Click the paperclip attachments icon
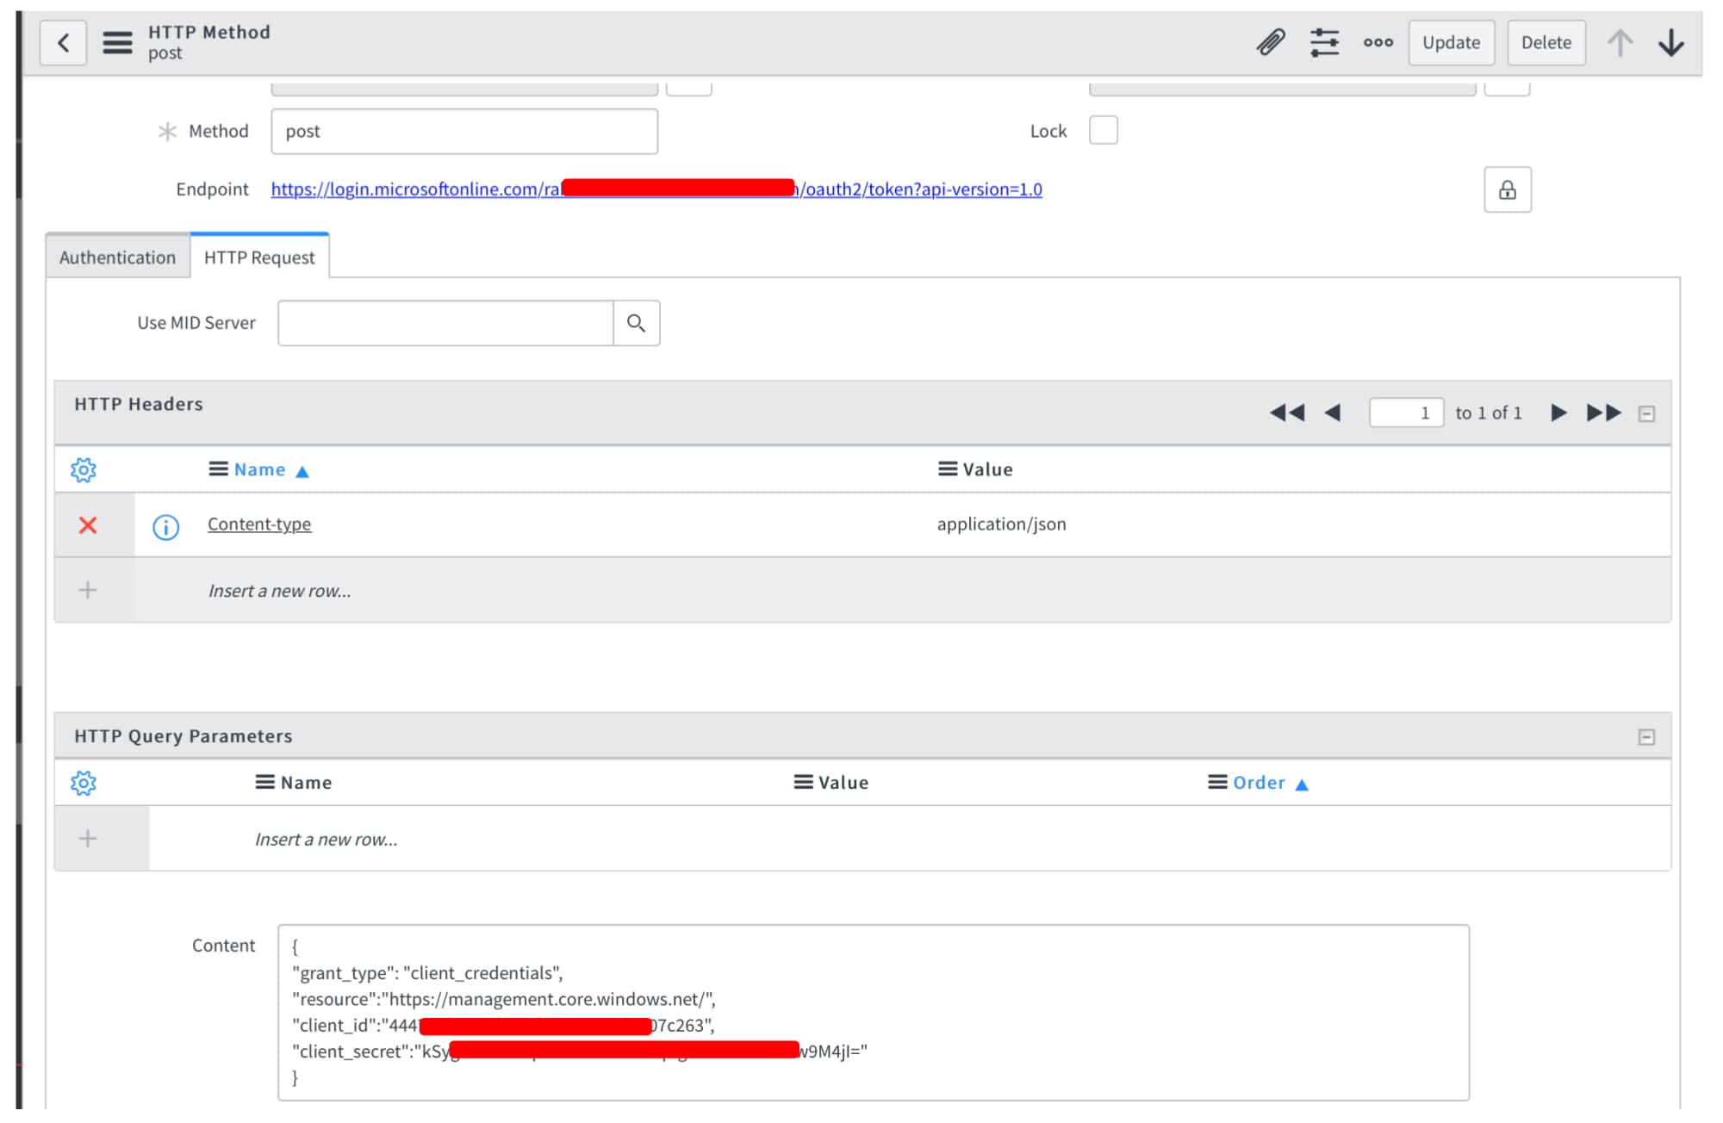1723x1123 pixels. pos(1271,42)
